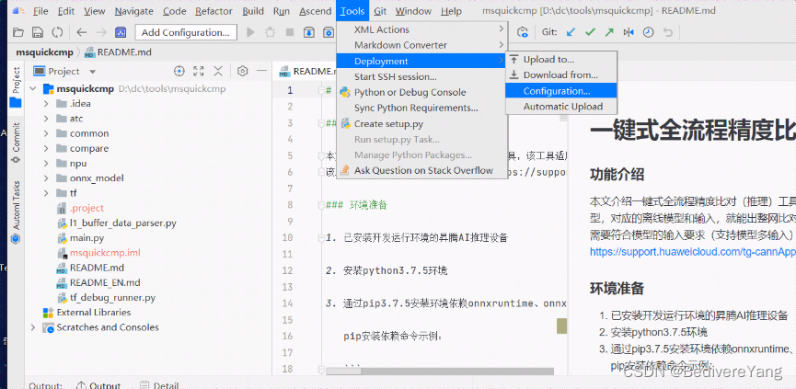Open the Commit tool window on left sidebar
The width and height of the screenshot is (796, 389).
pos(17,143)
